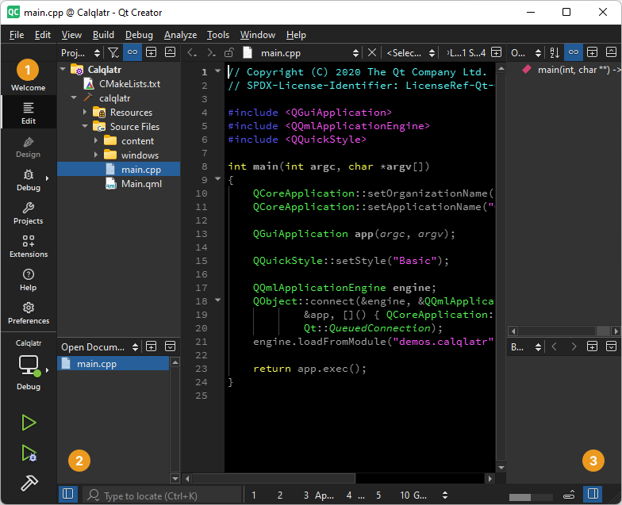Select Main.qml in project tree
The image size is (622, 505).
tap(141, 184)
